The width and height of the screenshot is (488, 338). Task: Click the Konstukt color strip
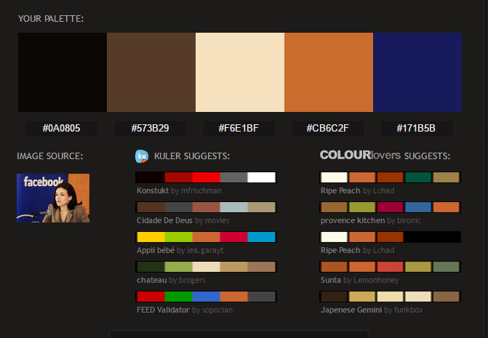206,177
